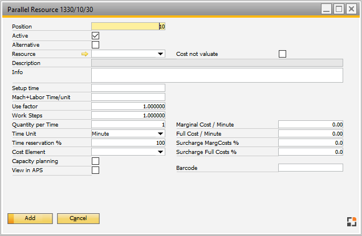Open the Resource dropdown list
The image size is (362, 236).
(x=160, y=54)
